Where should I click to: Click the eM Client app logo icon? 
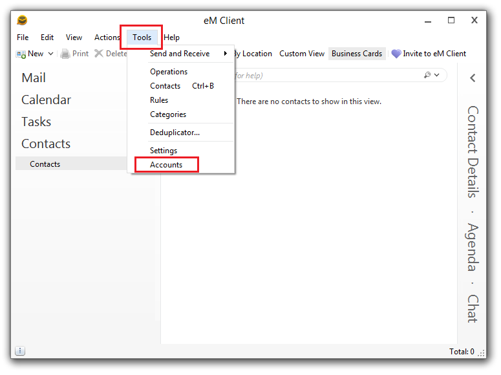pos(22,20)
